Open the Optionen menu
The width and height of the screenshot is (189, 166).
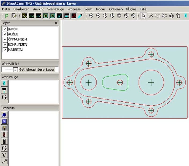[x=116, y=9]
